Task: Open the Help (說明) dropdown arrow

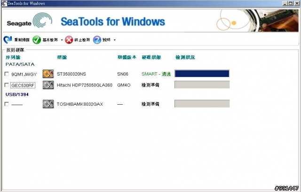Action: pos(115,40)
